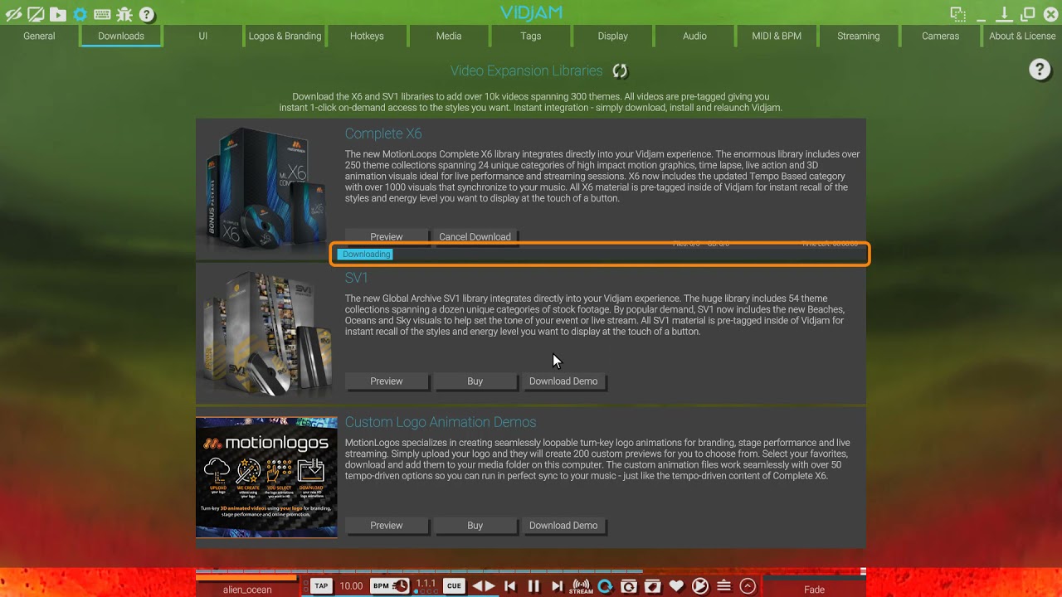This screenshot has width=1062, height=597.
Task: Click the heart icon in transport bar
Action: click(676, 586)
